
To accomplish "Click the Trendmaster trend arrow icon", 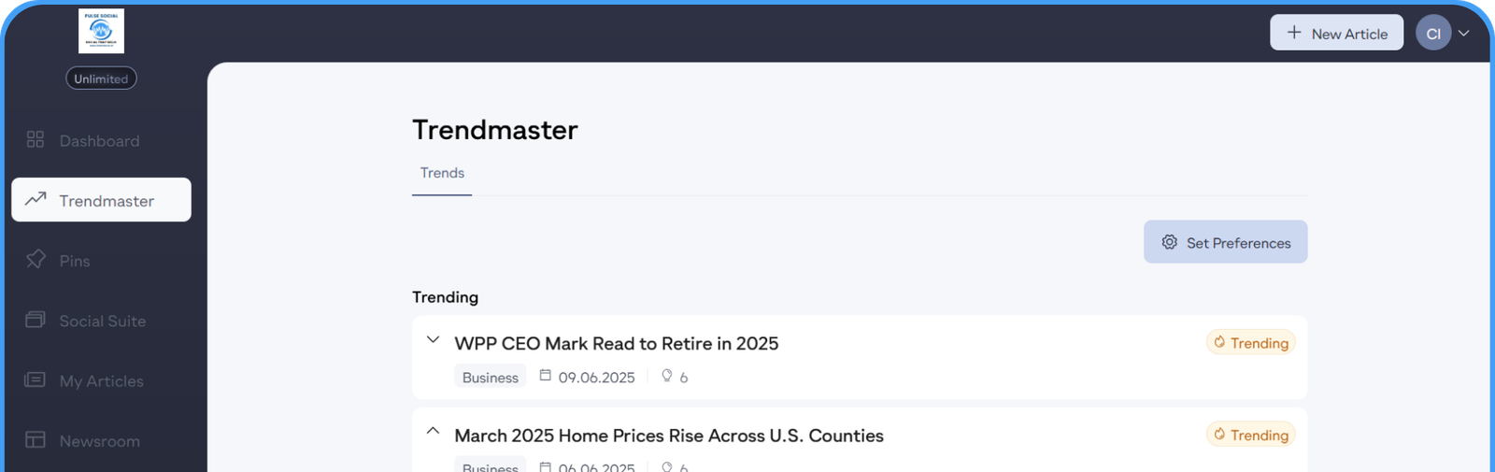I will [x=36, y=199].
